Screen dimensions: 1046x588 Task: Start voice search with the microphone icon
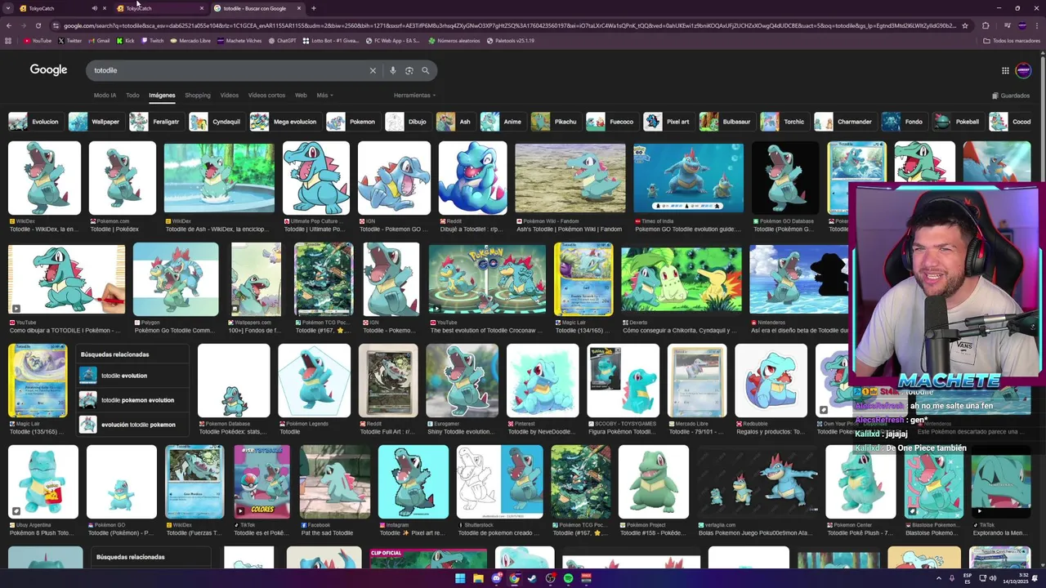tap(393, 70)
